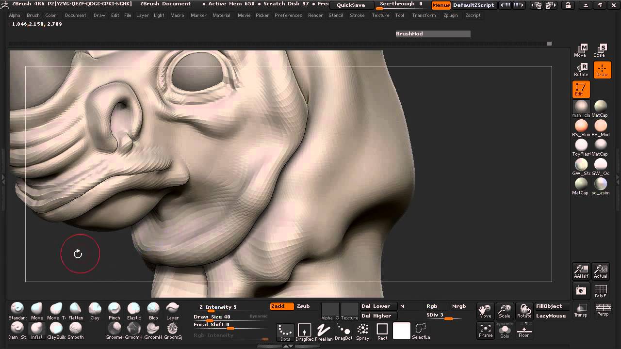Open the Alpha menu
621x349 pixels.
click(x=15, y=16)
